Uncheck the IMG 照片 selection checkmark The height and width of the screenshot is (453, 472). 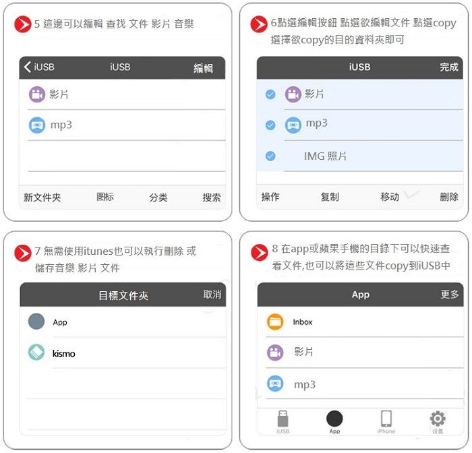point(270,156)
